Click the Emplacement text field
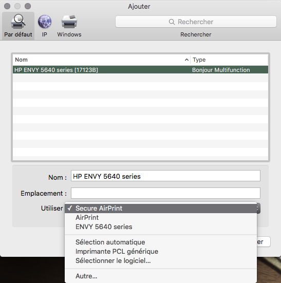281x283 pixels. 165,193
